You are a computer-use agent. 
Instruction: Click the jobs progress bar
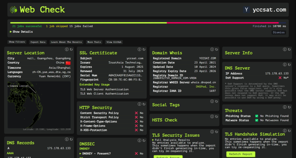[x=148, y=22]
